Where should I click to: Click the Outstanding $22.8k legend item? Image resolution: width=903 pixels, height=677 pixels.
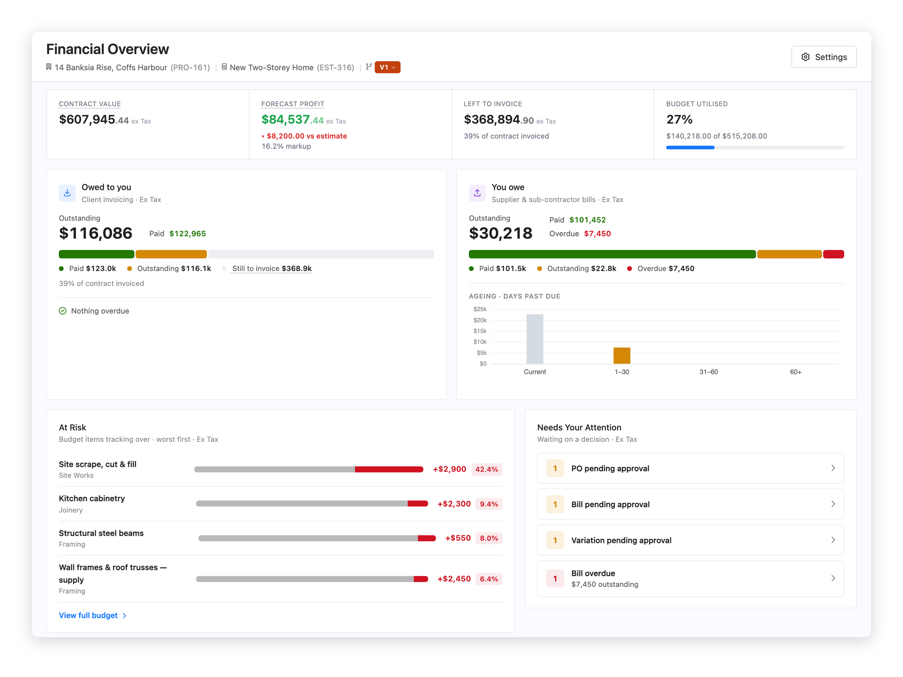click(x=576, y=268)
